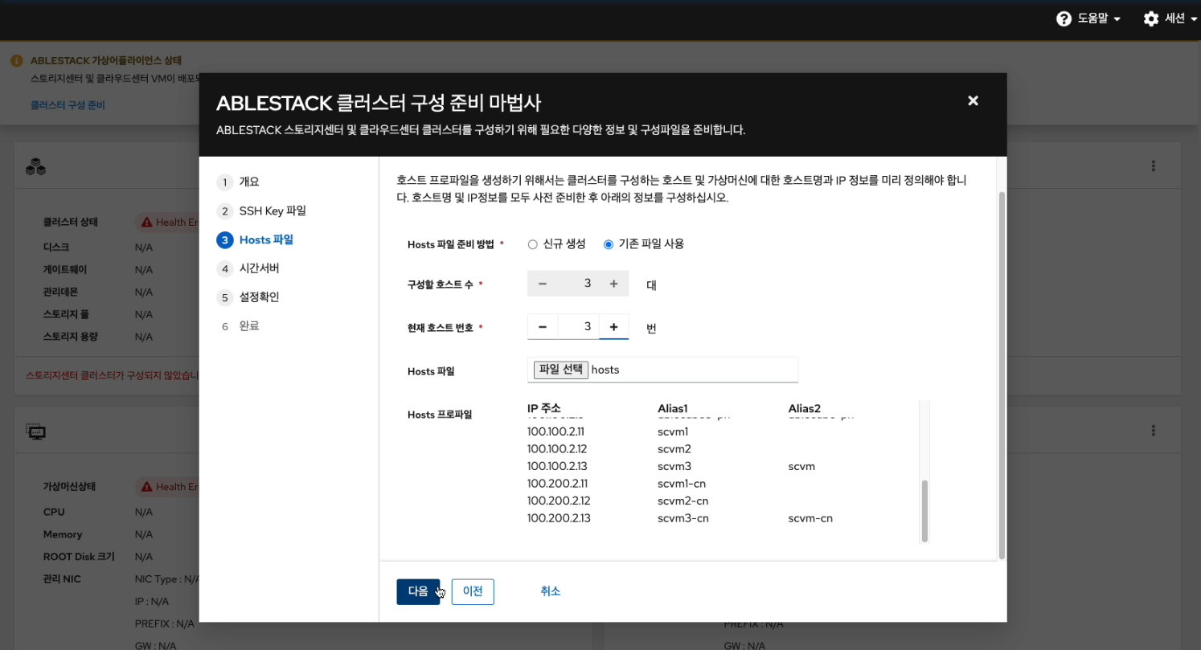Select the 기존 파일 사용 radio button

tap(609, 244)
